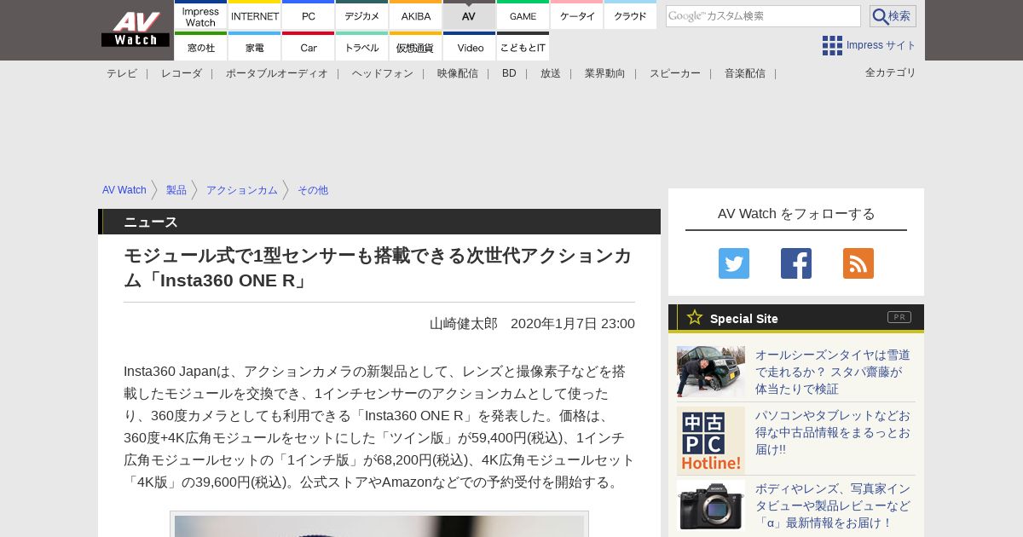Click the その他 breadcrumb
This screenshot has width=1023, height=537.
[x=313, y=190]
